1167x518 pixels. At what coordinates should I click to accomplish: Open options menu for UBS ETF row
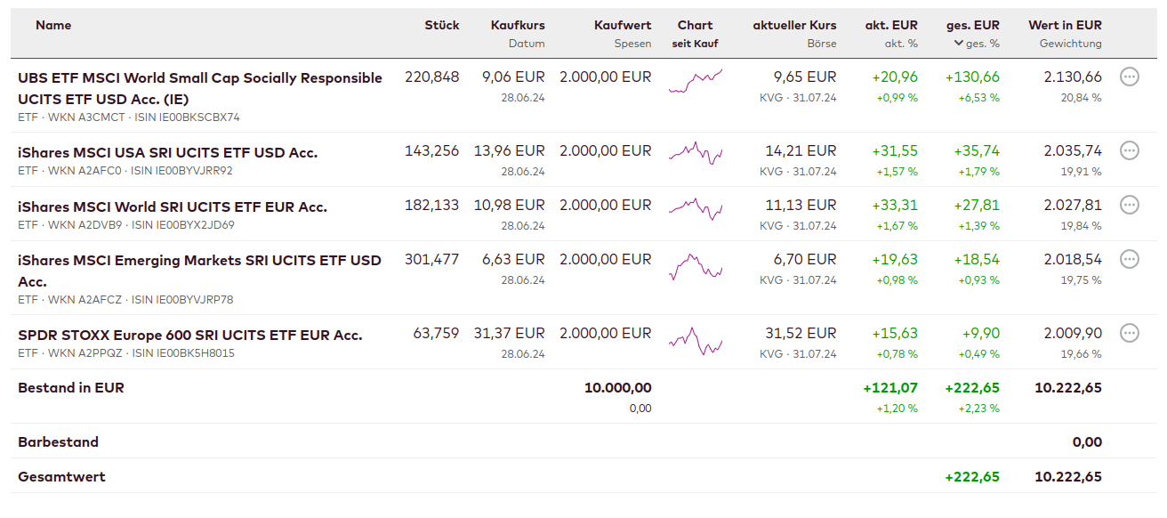[x=1129, y=77]
